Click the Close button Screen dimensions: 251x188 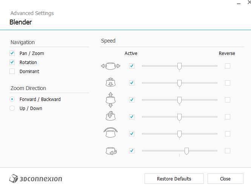(x=225, y=179)
